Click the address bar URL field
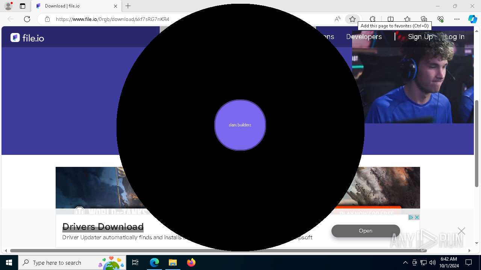Screen dimensions: 481x270 188,19
